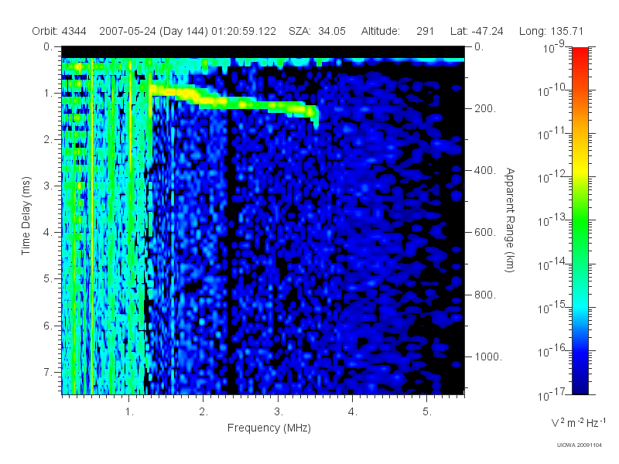Click the 1000. apparent range tick label

(488, 357)
